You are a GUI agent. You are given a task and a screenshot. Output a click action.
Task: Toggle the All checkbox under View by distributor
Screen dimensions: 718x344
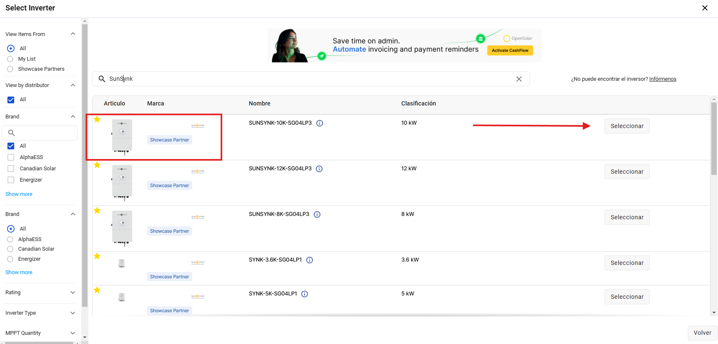pos(11,100)
